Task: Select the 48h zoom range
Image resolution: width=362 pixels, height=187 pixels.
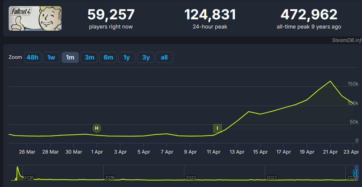Action: coord(33,57)
